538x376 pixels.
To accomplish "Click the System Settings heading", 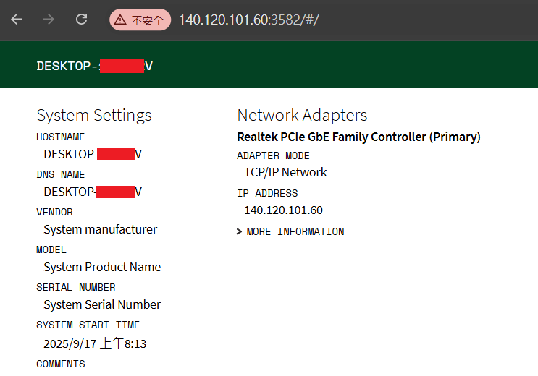I will [94, 115].
